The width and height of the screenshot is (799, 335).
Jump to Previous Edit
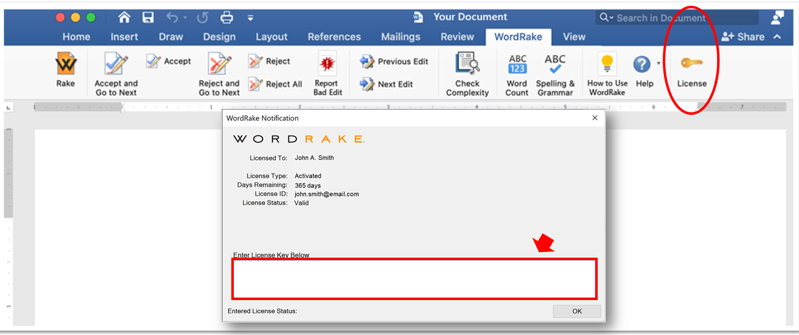pos(394,61)
